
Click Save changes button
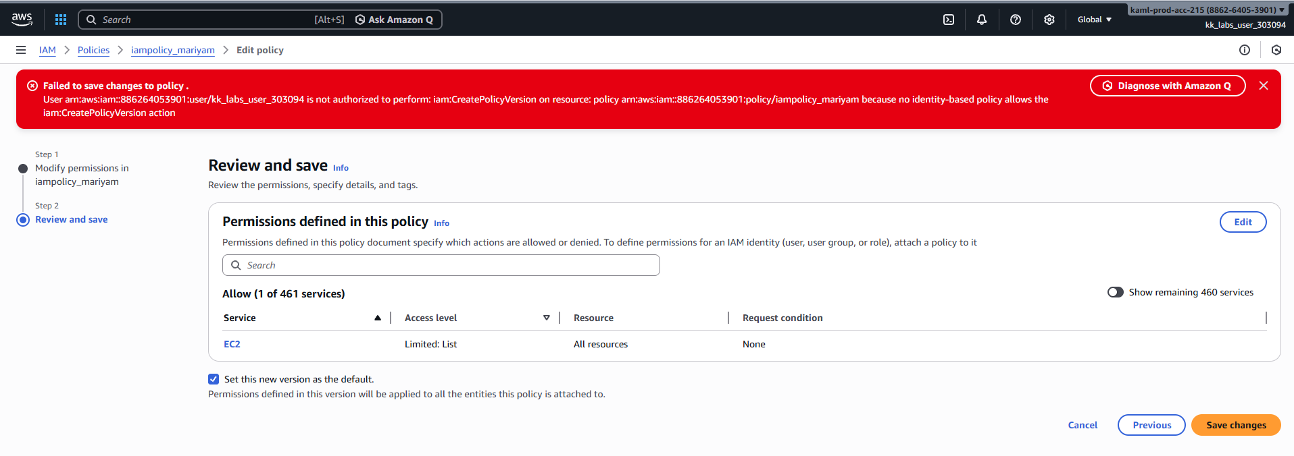tap(1236, 425)
